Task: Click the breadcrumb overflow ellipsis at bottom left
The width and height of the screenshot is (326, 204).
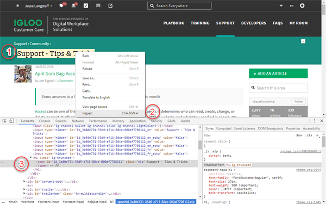Action: coord(3,202)
